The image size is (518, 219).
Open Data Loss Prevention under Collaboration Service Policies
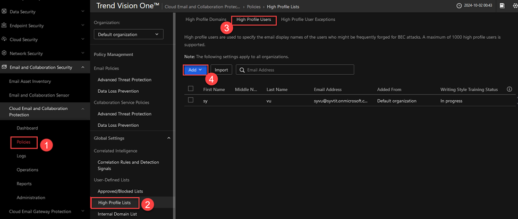point(118,125)
